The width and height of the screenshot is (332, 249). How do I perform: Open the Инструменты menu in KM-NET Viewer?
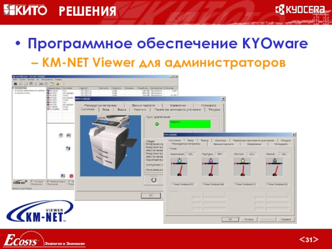click(47, 80)
